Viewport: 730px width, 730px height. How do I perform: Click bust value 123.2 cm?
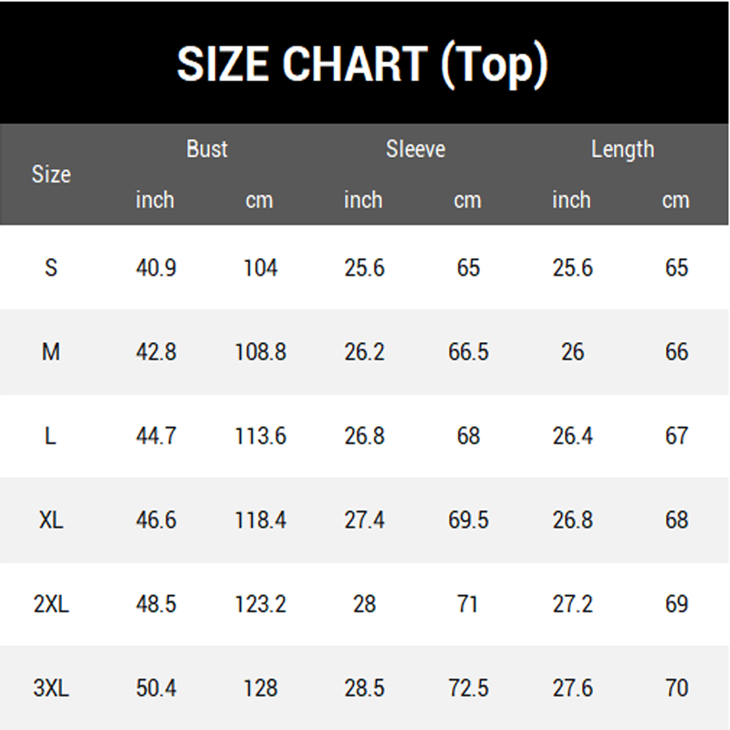pos(260,604)
